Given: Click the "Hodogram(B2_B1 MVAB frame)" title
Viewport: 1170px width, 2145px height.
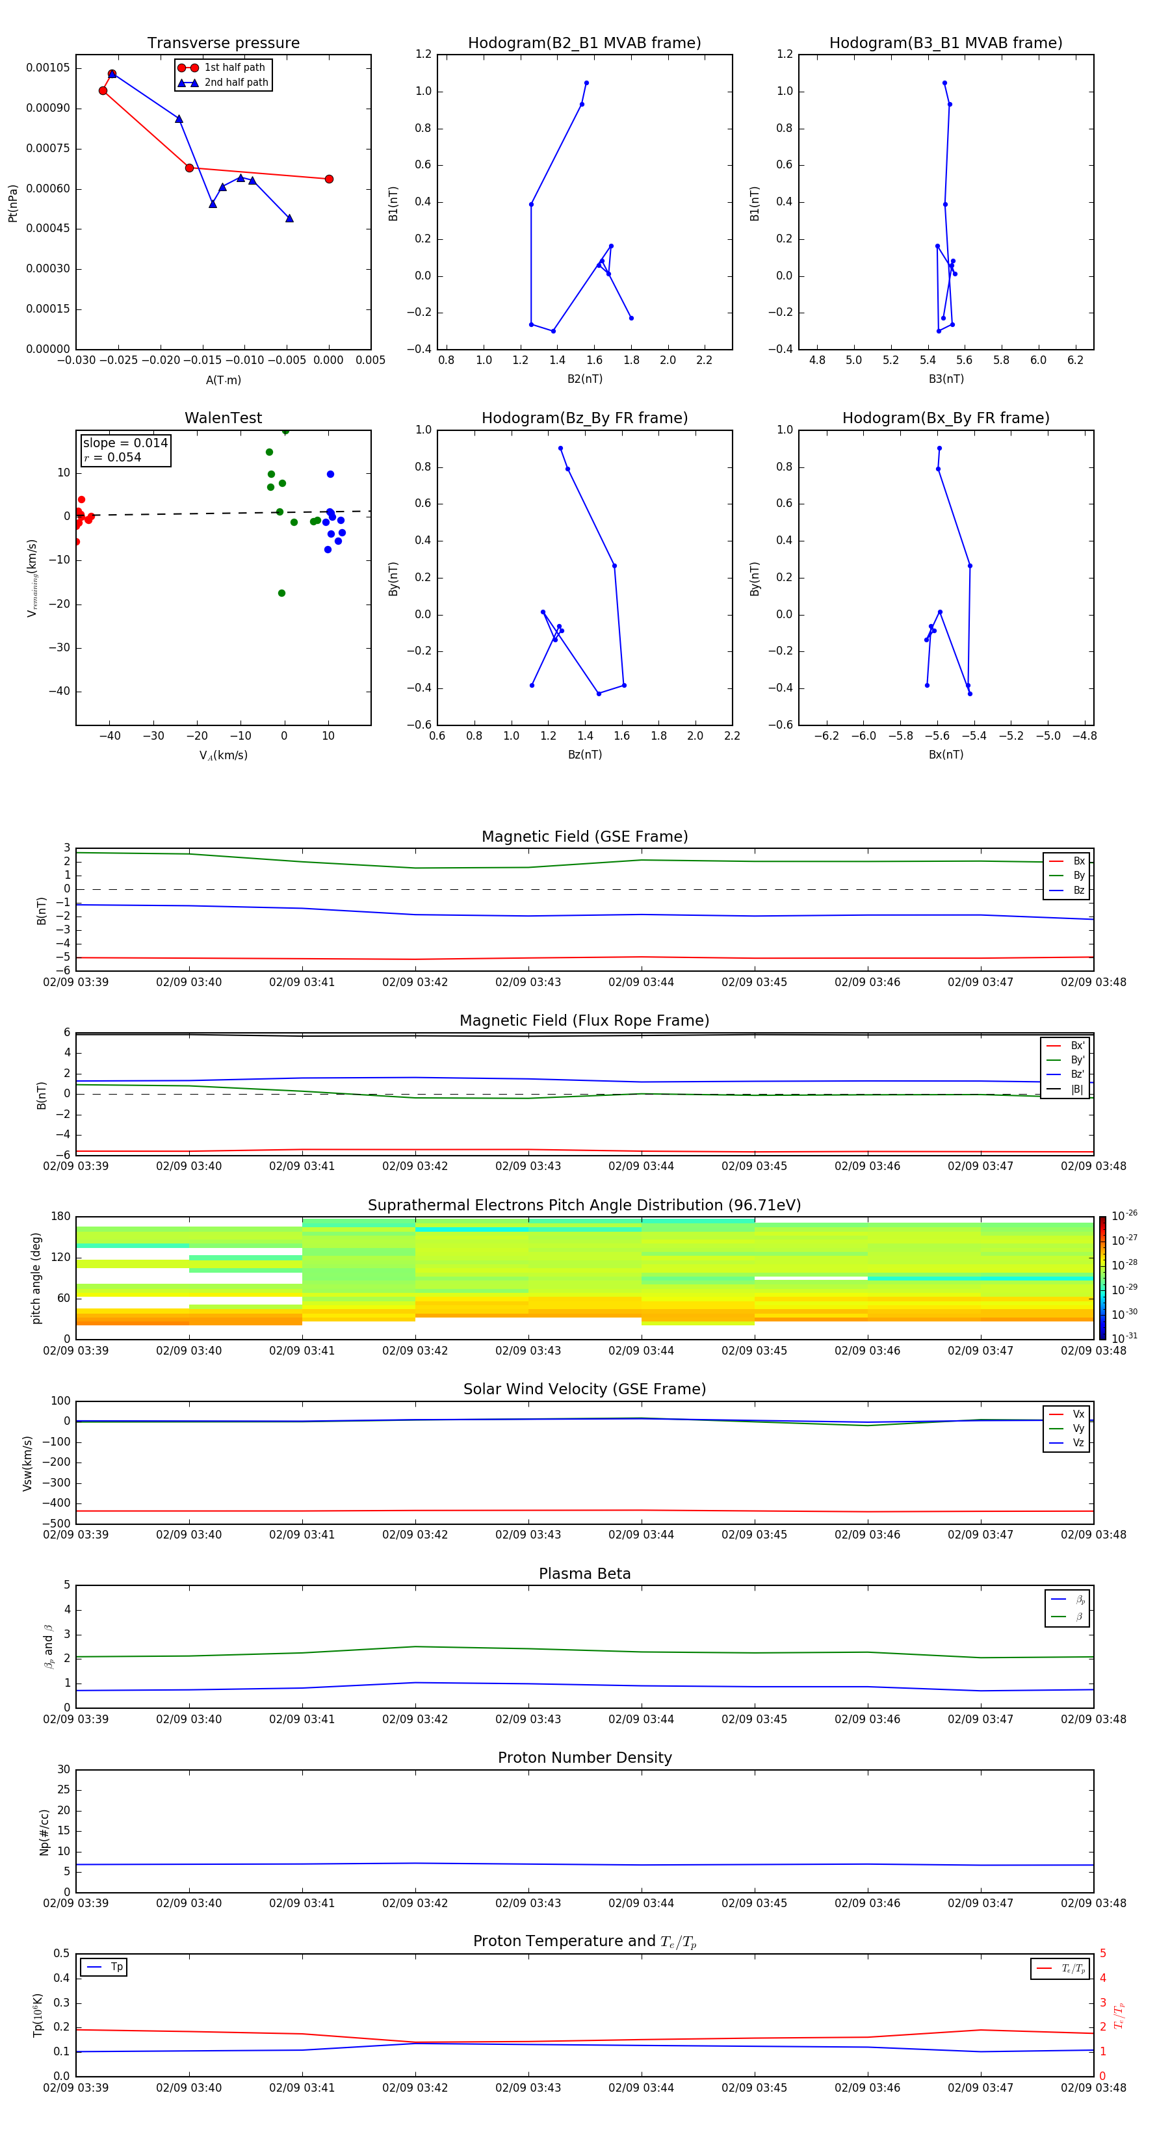Looking at the screenshot, I should pos(584,44).
